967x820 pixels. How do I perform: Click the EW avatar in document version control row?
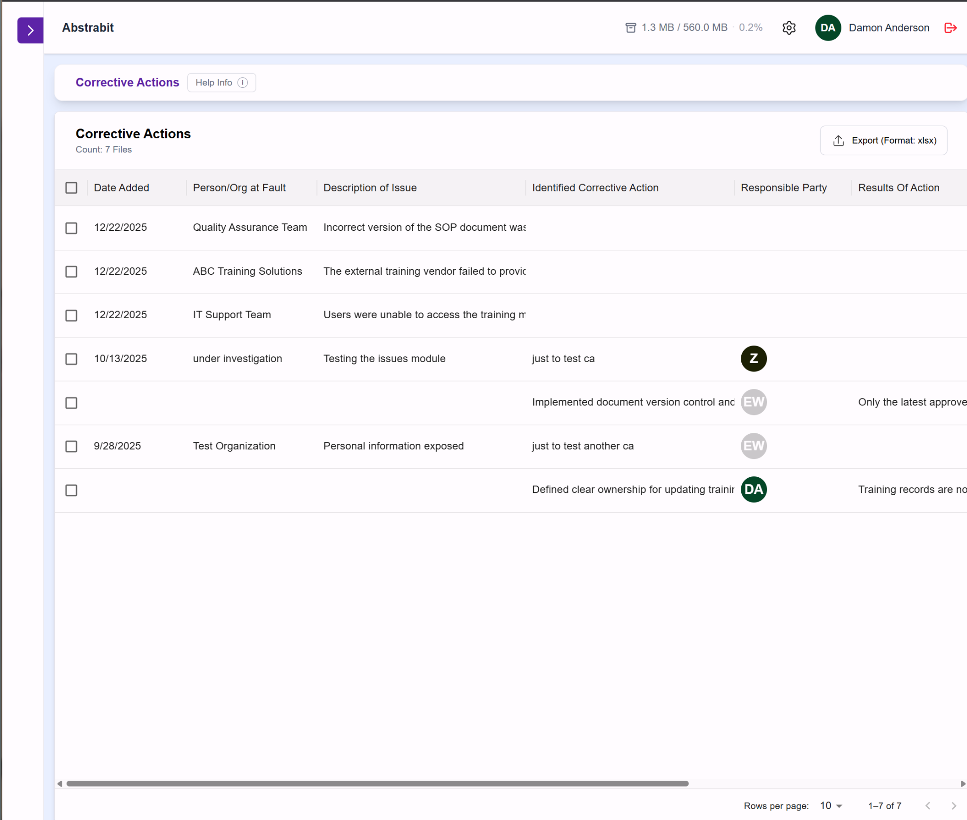click(754, 402)
